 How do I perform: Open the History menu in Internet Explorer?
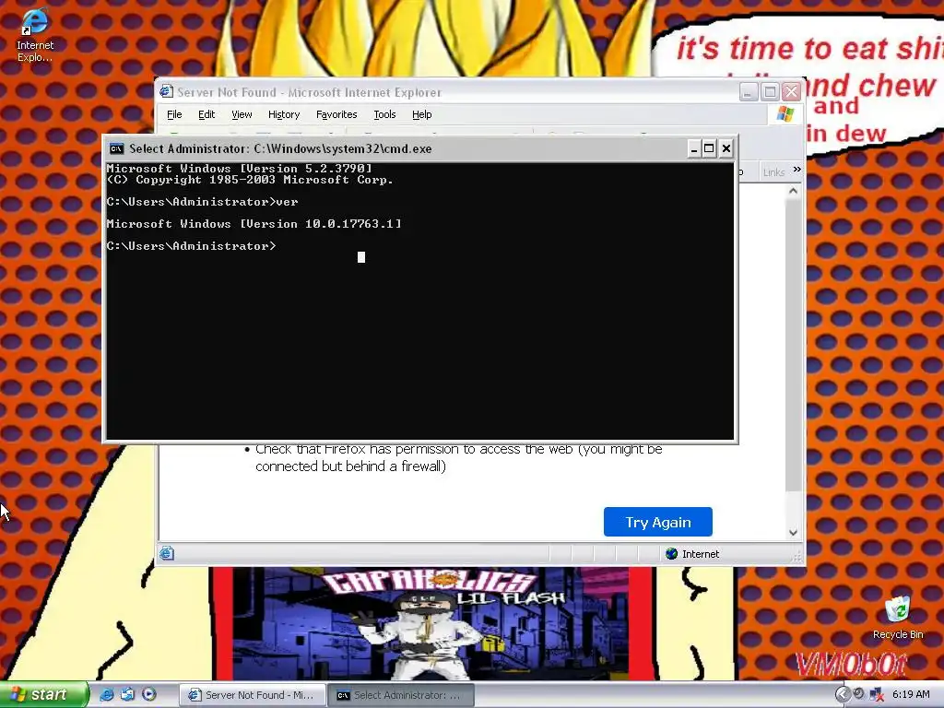coord(284,114)
